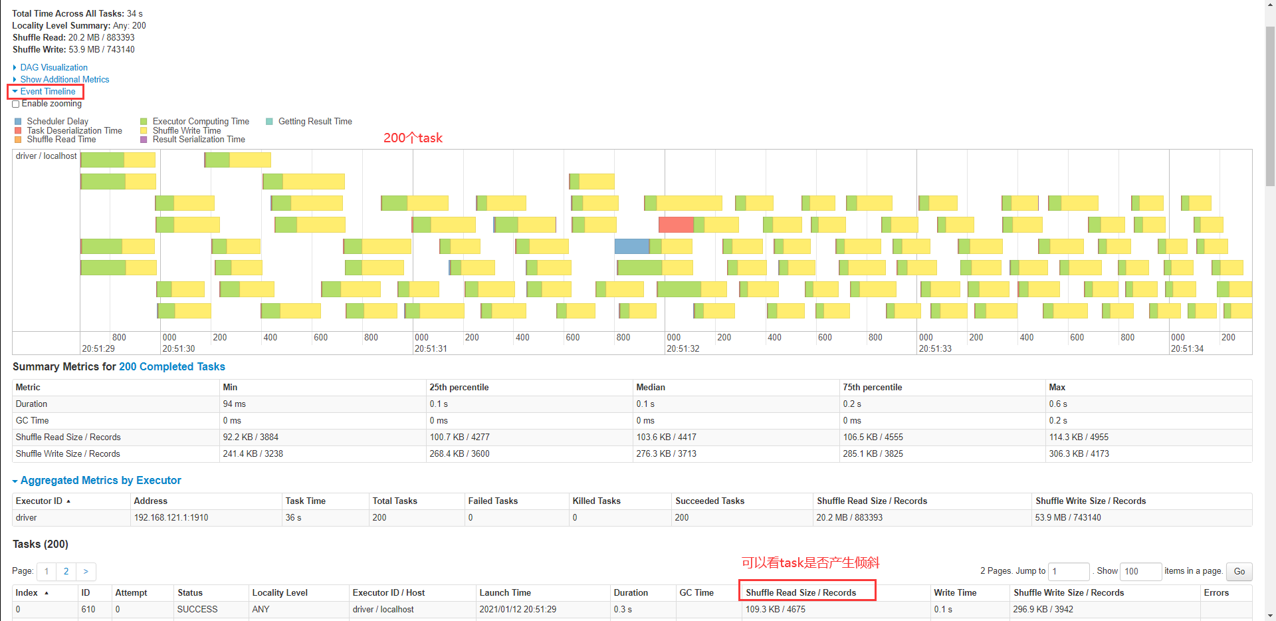Go to next tasks page arrow
Image resolution: width=1276 pixels, height=621 pixels.
[86, 571]
